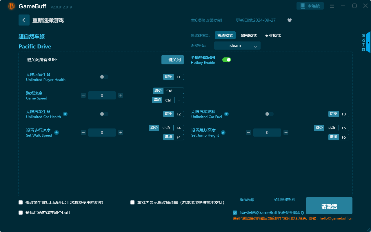Disable the global Hotkey Enable switch

[226, 60]
